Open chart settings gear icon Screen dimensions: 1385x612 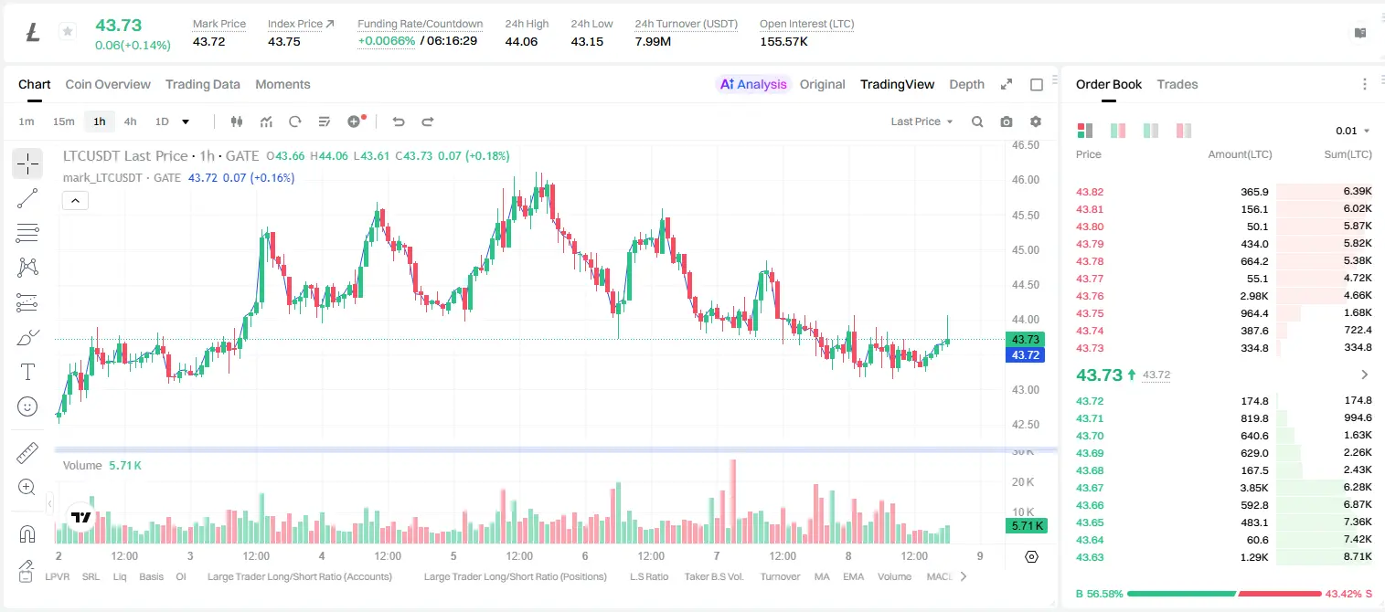(1036, 121)
